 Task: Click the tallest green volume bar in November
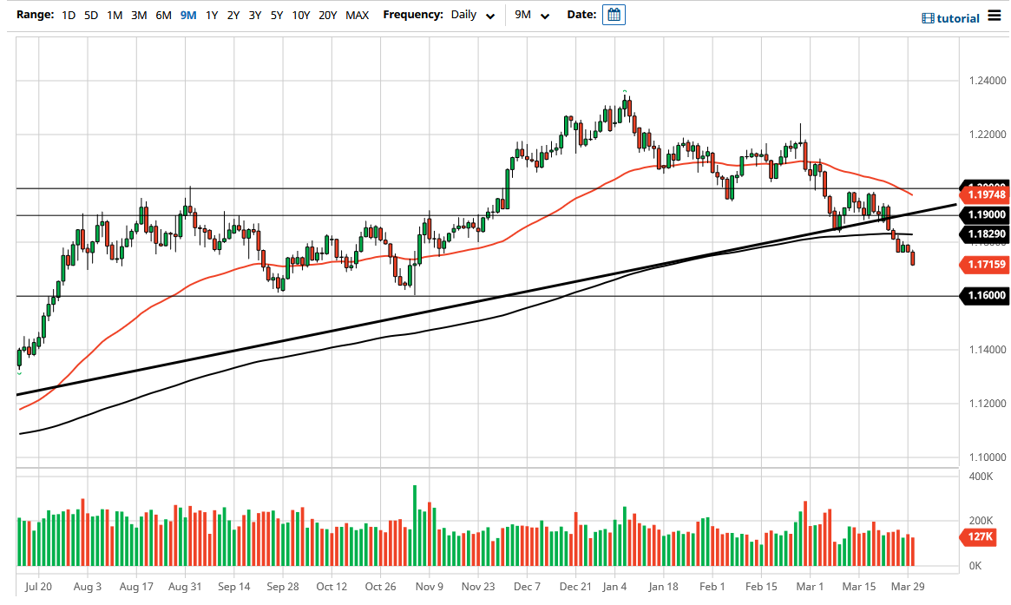coord(415,526)
